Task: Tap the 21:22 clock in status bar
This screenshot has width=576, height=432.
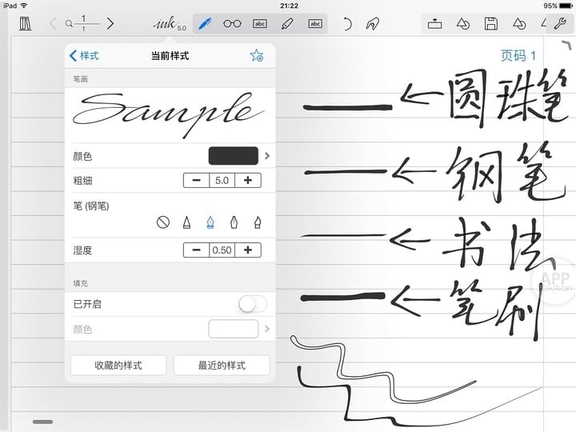Action: [289, 6]
